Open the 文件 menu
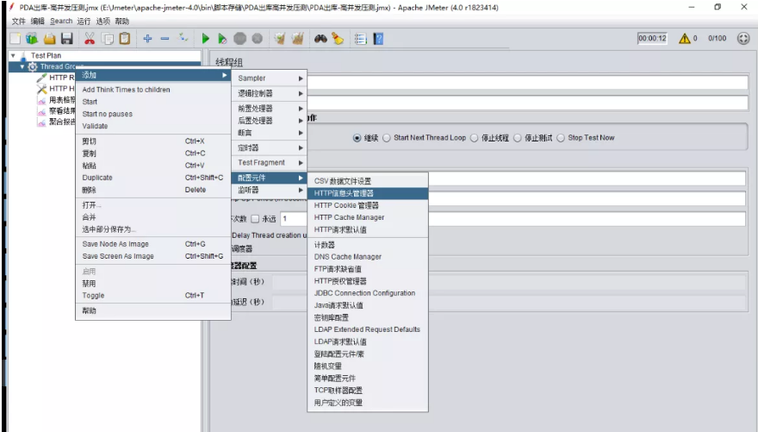 tap(18, 22)
